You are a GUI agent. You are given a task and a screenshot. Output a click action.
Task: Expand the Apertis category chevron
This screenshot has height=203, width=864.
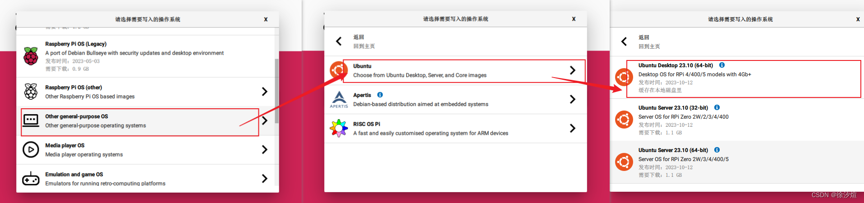[573, 99]
